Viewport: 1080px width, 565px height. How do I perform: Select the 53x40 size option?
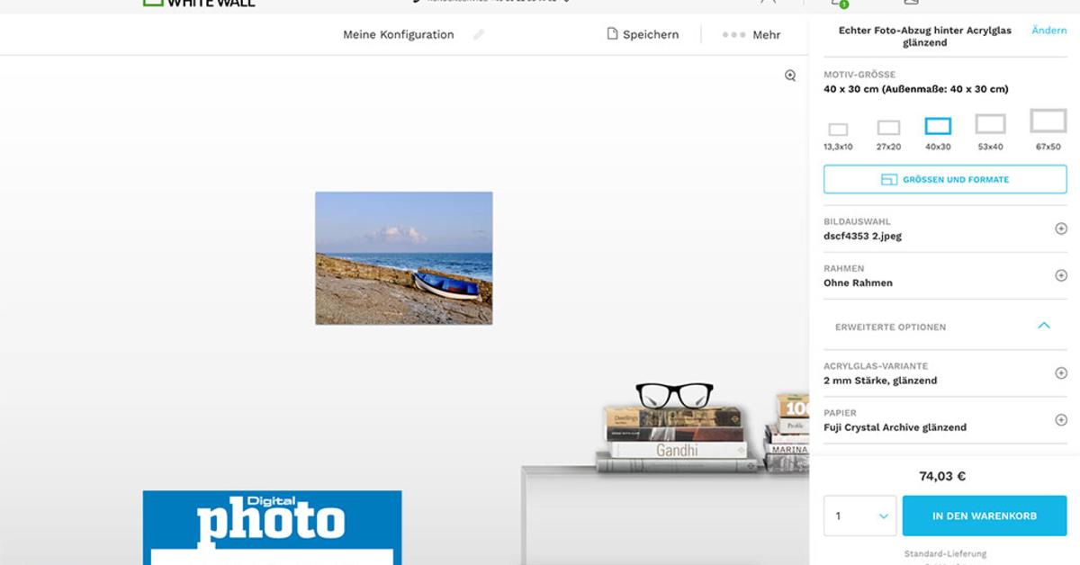tap(991, 131)
